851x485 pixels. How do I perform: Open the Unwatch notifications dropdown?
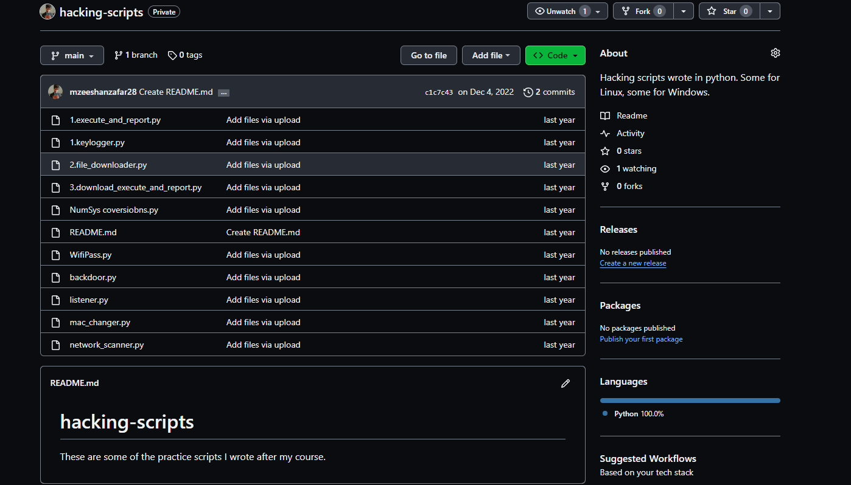tap(567, 11)
